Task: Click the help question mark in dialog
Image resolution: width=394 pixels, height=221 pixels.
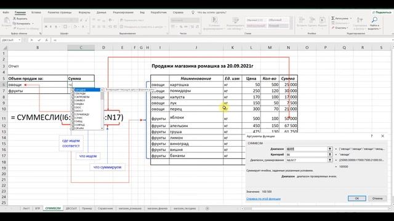Action: click(x=372, y=136)
